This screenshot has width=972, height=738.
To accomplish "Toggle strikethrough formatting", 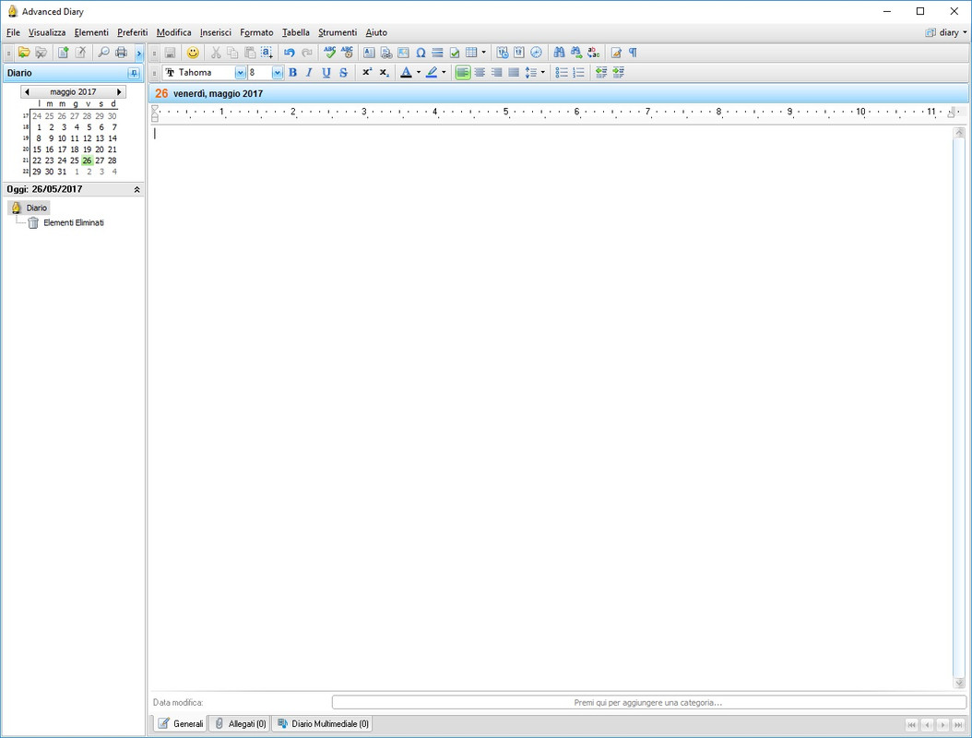I will click(x=343, y=73).
